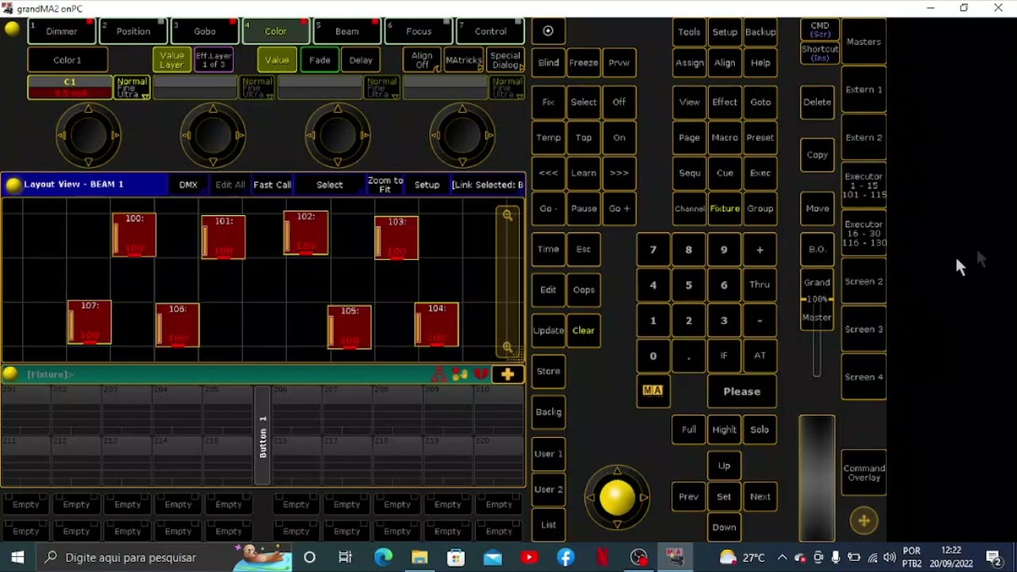
Task: Open the YouTube taskbar icon
Action: (529, 558)
